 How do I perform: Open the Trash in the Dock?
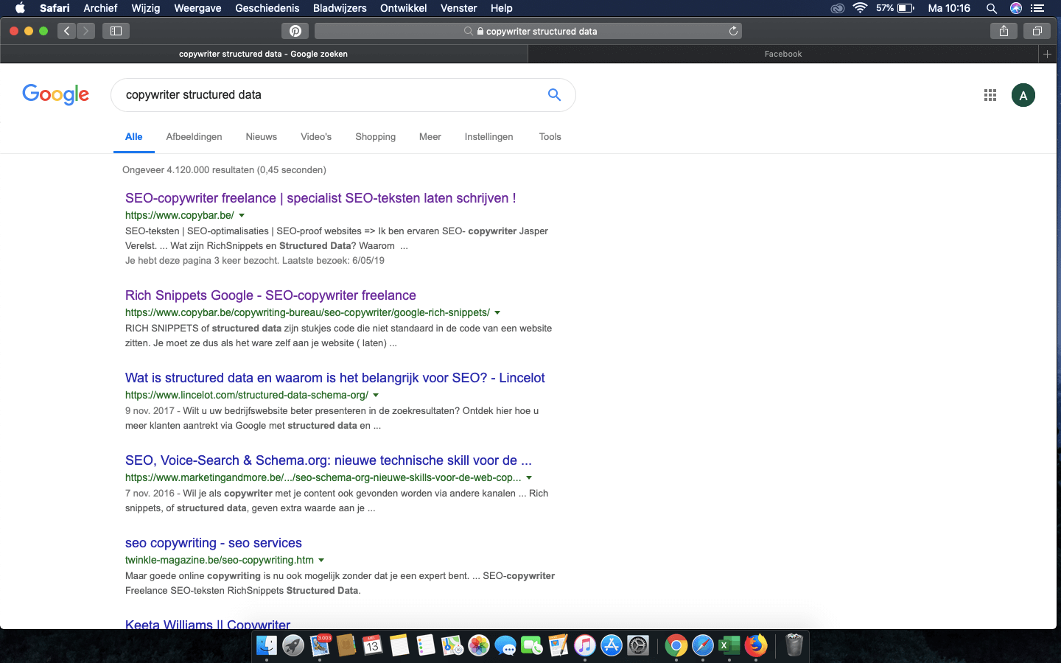pyautogui.click(x=794, y=646)
